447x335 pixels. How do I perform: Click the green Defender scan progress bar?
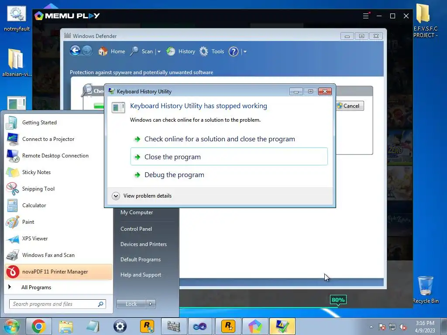pos(99,106)
